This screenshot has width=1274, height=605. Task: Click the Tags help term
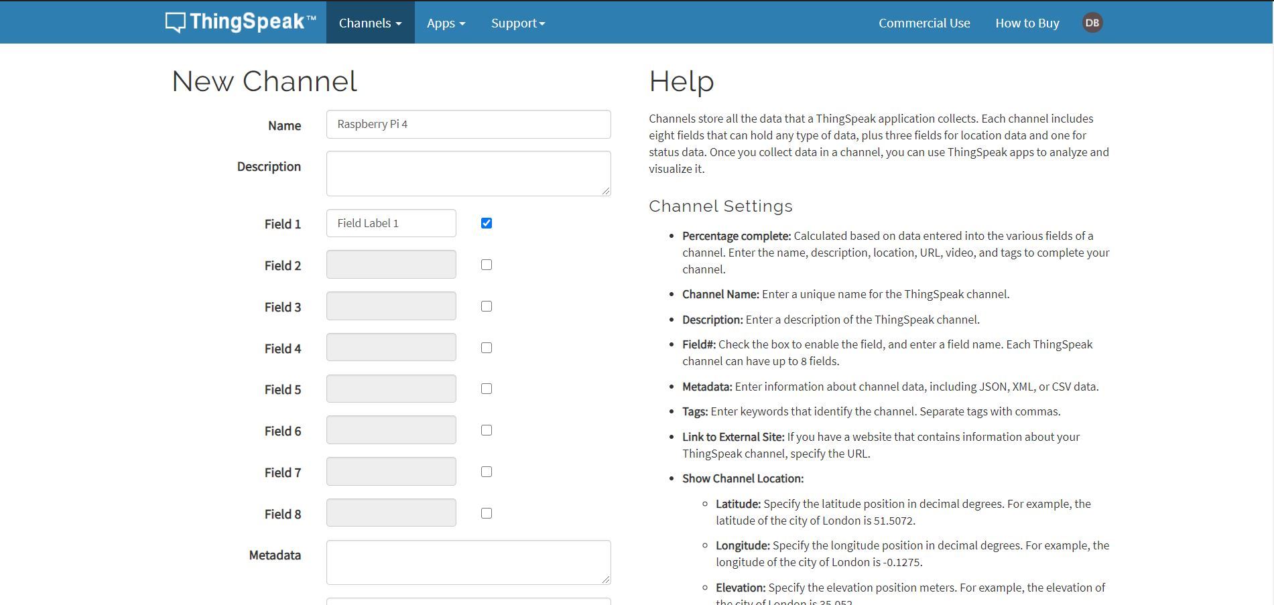pos(695,411)
